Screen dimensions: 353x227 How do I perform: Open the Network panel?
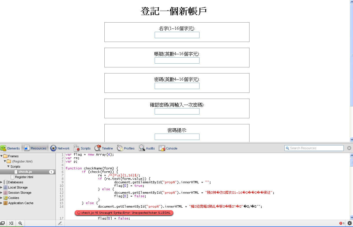pos(60,148)
